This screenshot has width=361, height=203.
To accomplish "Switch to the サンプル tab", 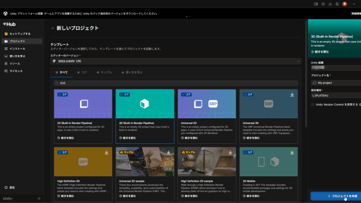I will (104, 72).
